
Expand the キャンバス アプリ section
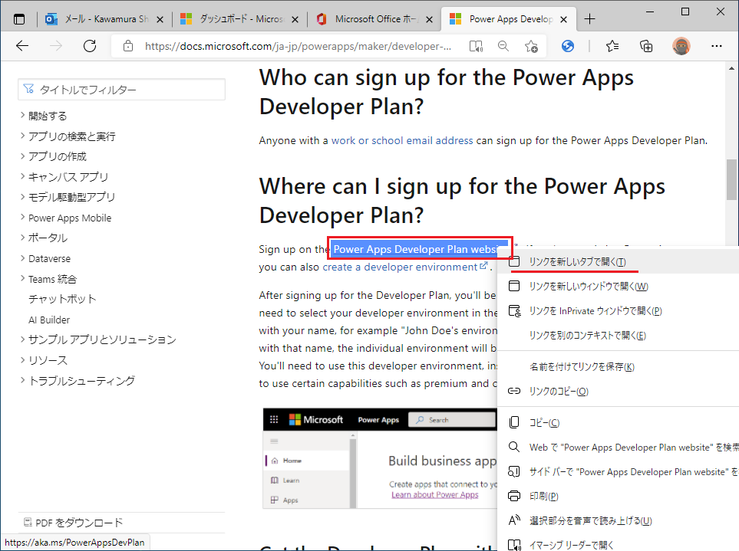coord(64,177)
